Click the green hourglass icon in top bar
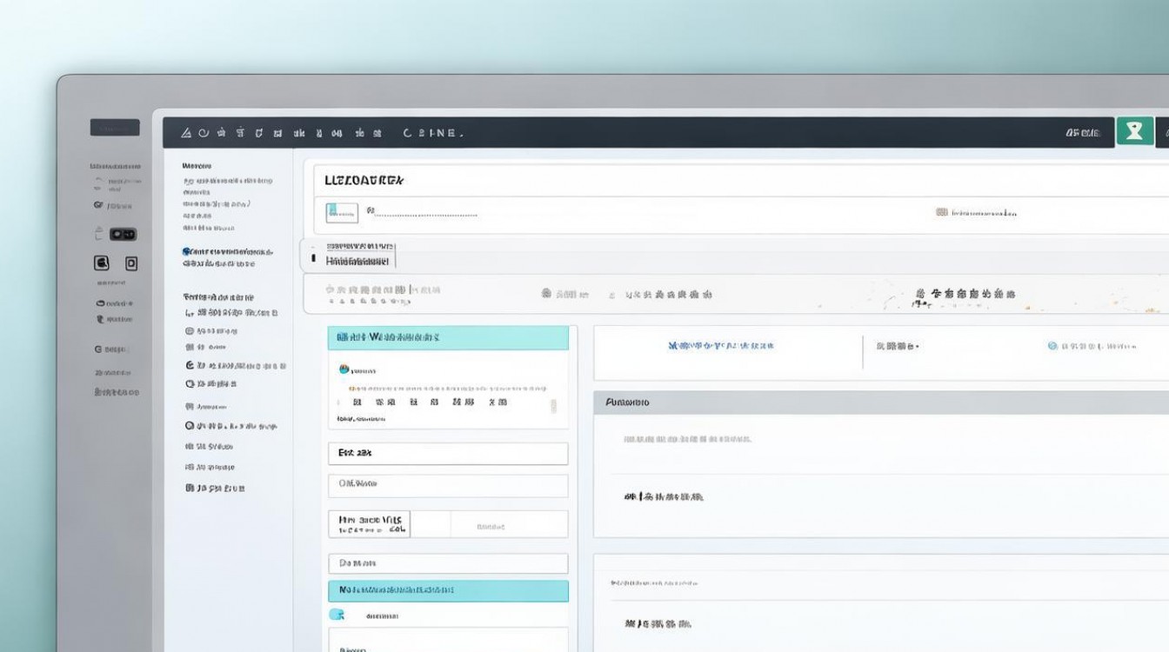1169x652 pixels. pos(1134,131)
